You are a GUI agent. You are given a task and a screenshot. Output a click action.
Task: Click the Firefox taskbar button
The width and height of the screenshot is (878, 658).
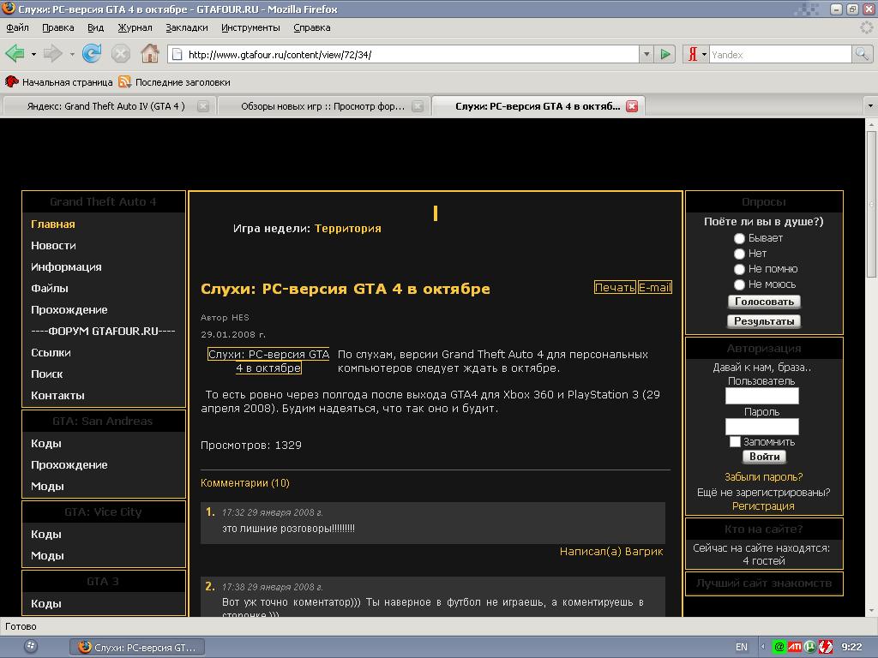pyautogui.click(x=137, y=647)
